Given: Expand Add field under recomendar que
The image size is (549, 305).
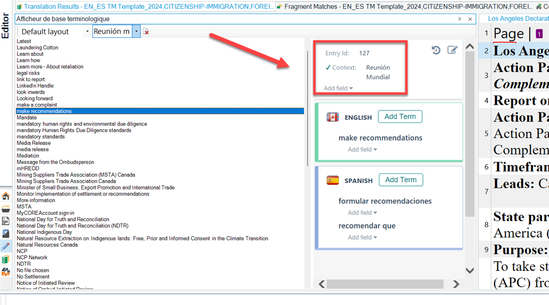Looking at the screenshot, I should click(362, 237).
